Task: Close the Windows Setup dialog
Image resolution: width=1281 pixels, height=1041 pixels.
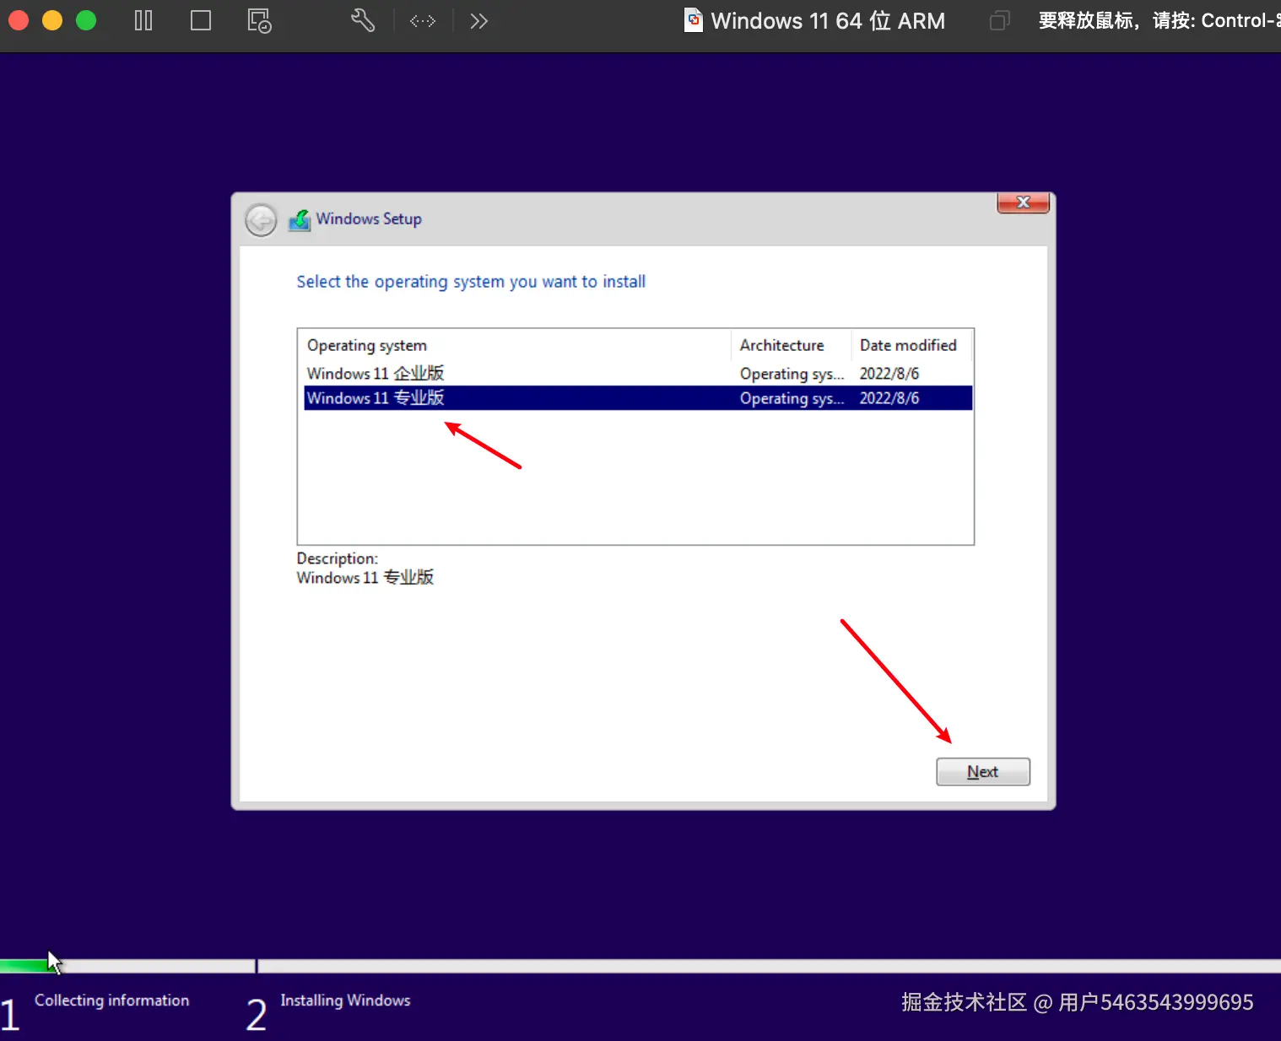Action: [x=1023, y=202]
